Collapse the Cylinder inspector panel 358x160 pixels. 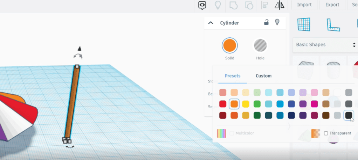tap(211, 23)
